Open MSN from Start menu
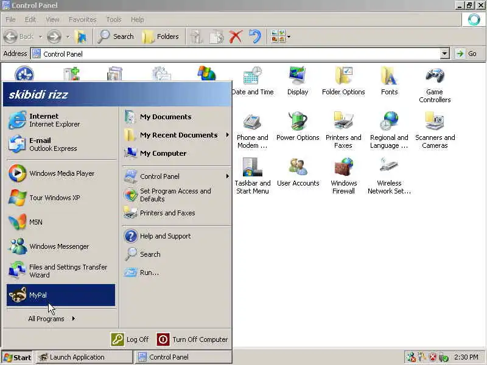The width and height of the screenshot is (487, 365). click(x=61, y=222)
